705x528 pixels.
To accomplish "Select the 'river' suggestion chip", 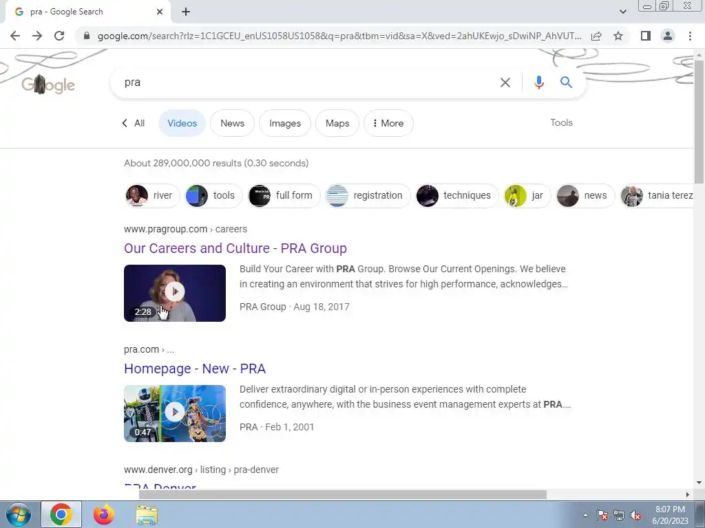I will [x=152, y=196].
